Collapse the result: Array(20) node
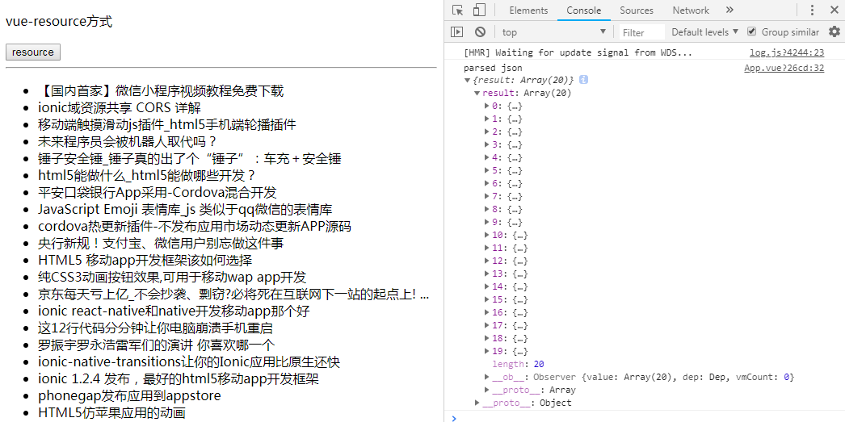The height and width of the screenshot is (422, 845). (477, 93)
